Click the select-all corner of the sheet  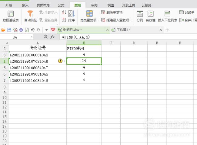point(5,43)
